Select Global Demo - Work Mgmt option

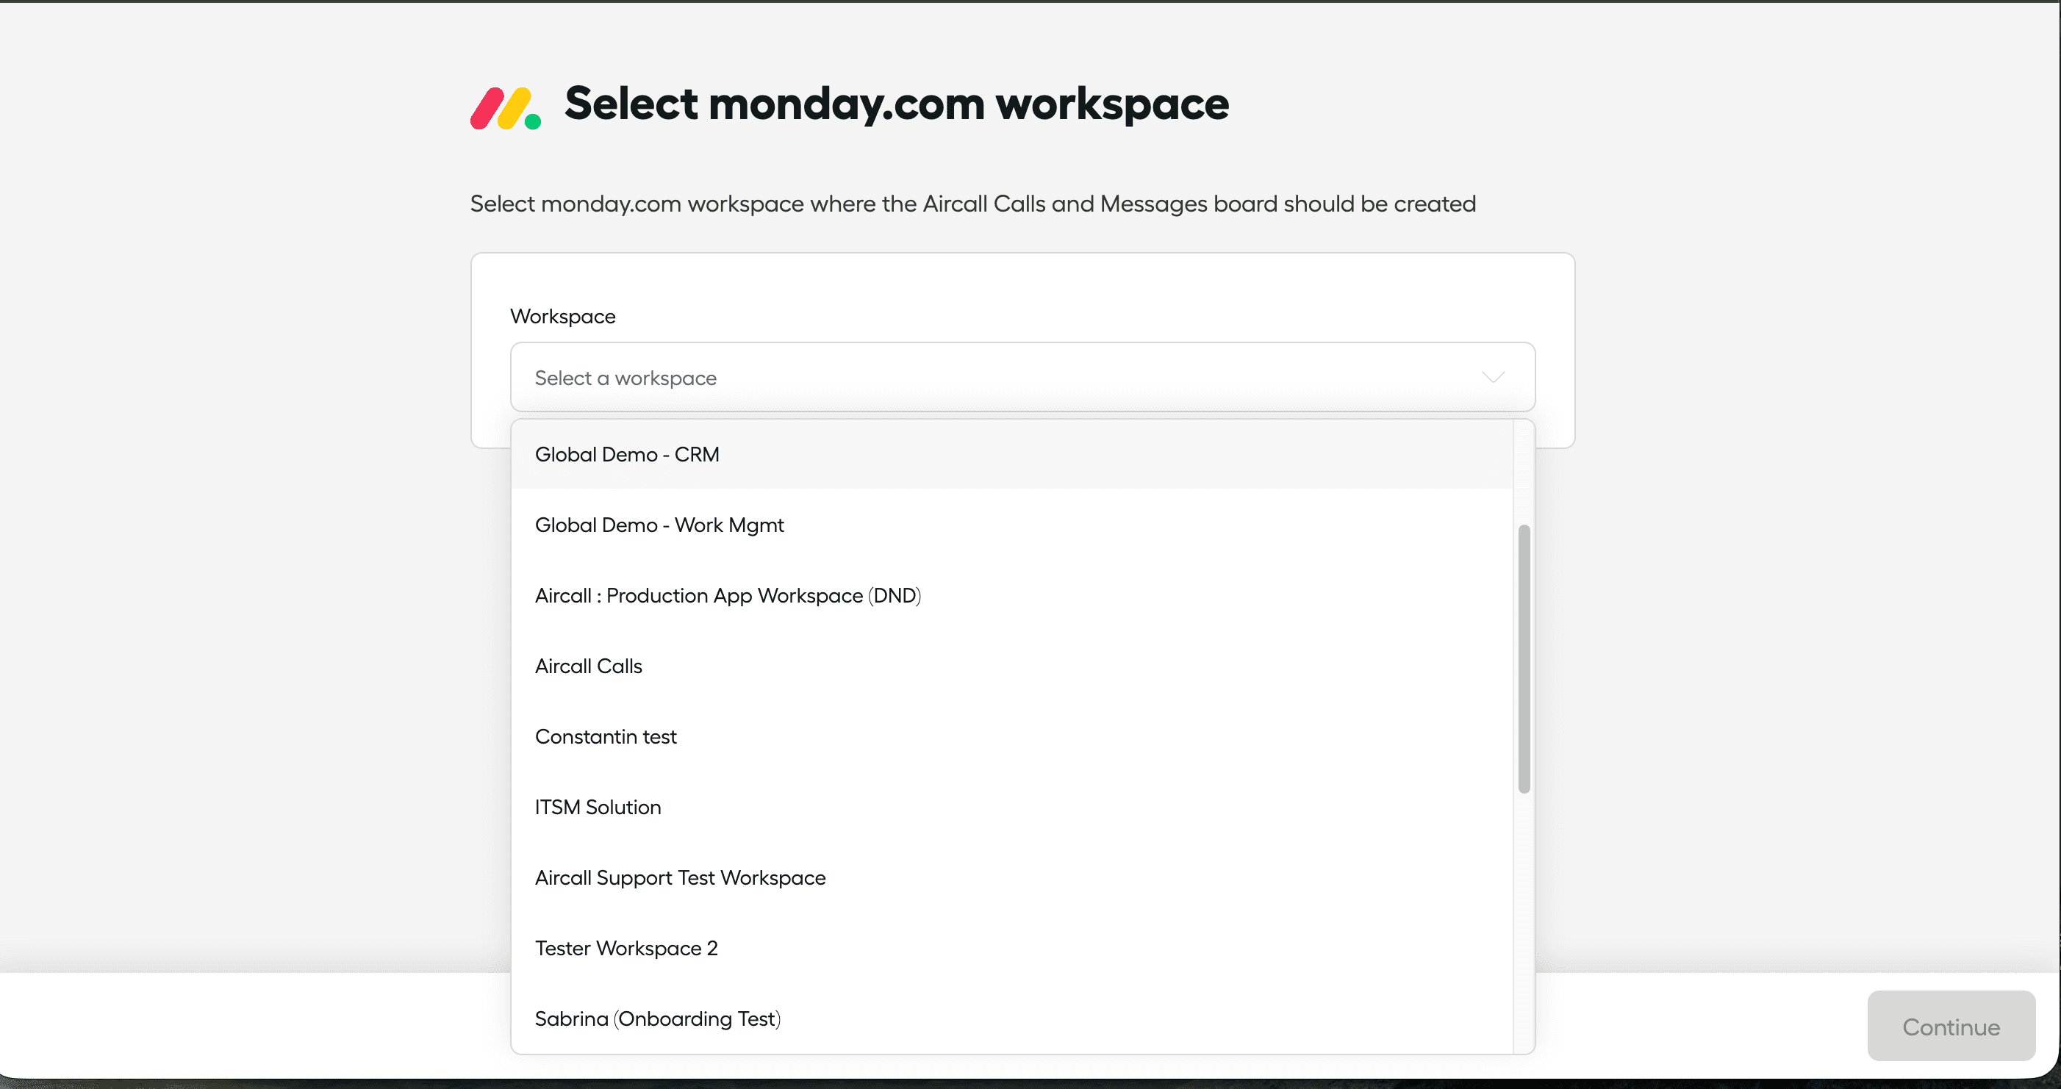point(1012,525)
